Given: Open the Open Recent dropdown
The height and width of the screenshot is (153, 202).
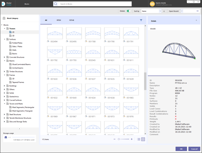Looking at the screenshot, I should coord(182,11).
